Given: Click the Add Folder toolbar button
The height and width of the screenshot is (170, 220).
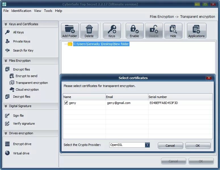Looking at the screenshot, I should [x=70, y=31].
